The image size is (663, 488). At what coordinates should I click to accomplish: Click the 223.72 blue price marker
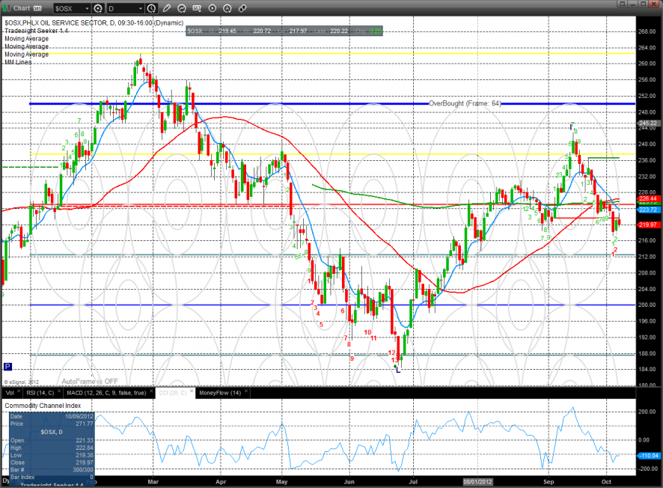[648, 210]
